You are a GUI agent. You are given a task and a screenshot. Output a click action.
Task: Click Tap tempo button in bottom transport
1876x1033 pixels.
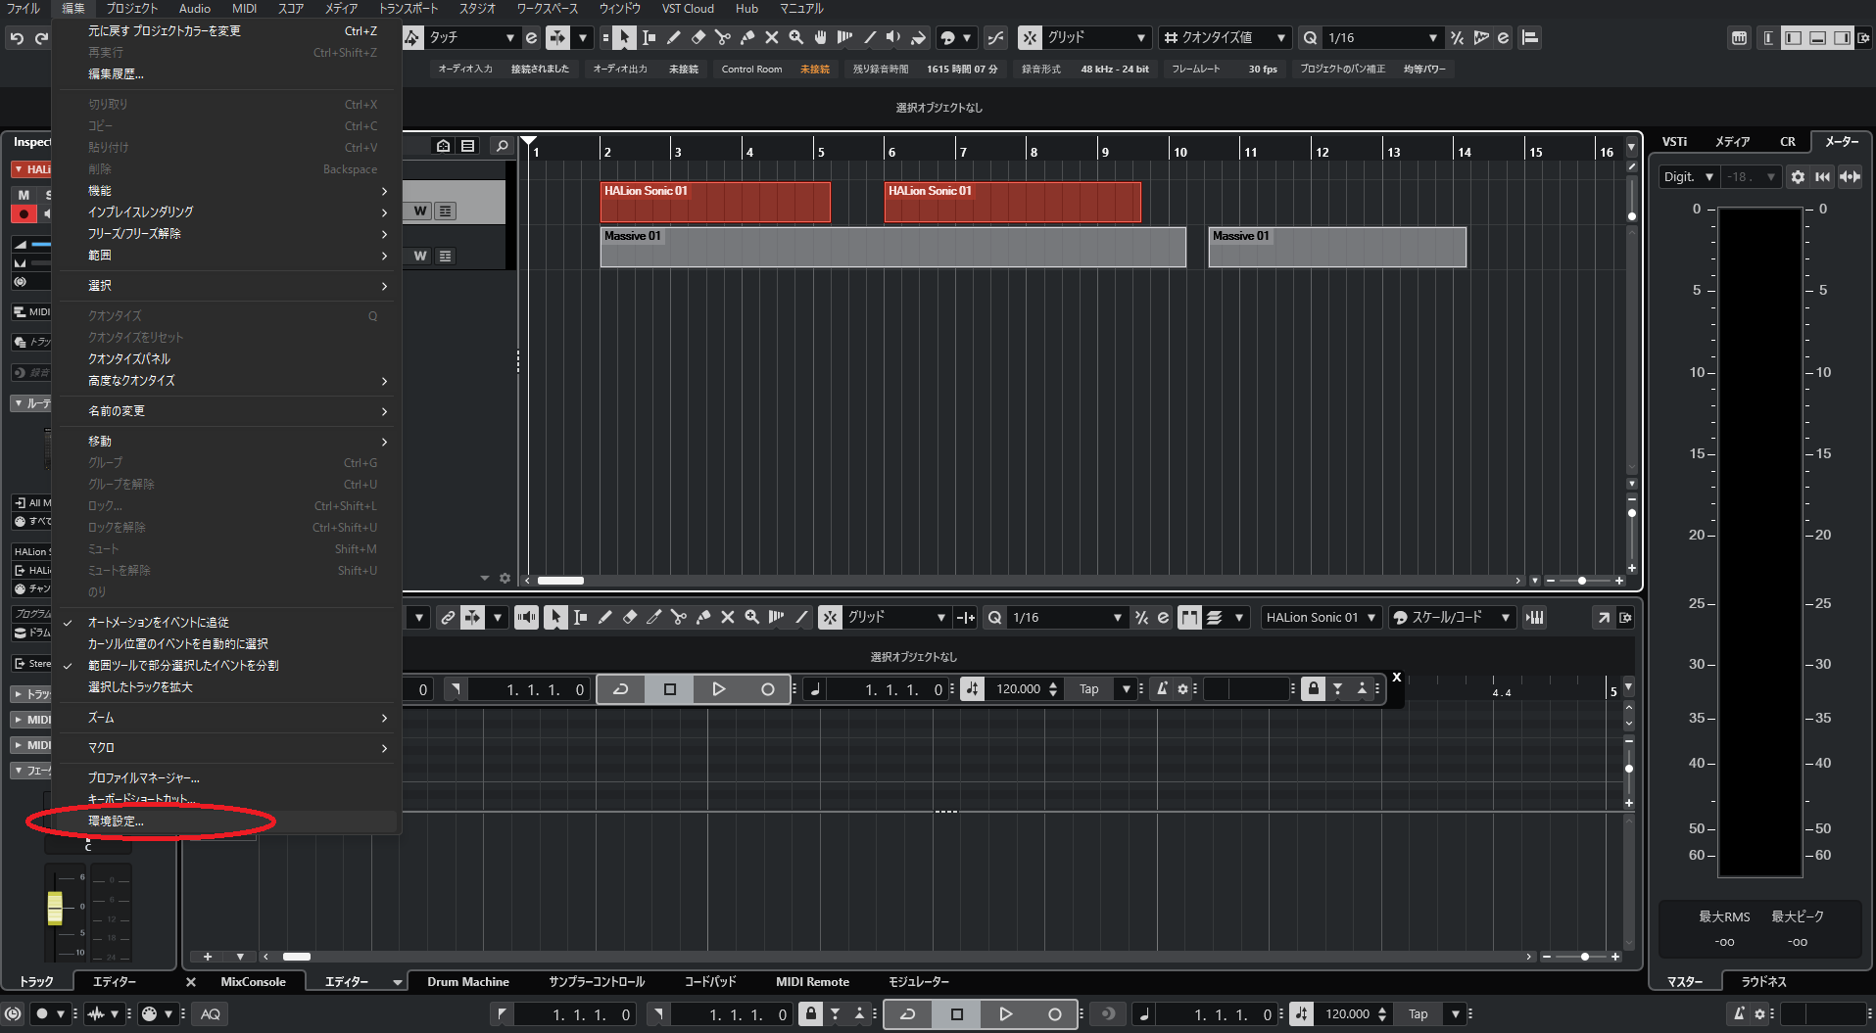click(x=1418, y=1014)
